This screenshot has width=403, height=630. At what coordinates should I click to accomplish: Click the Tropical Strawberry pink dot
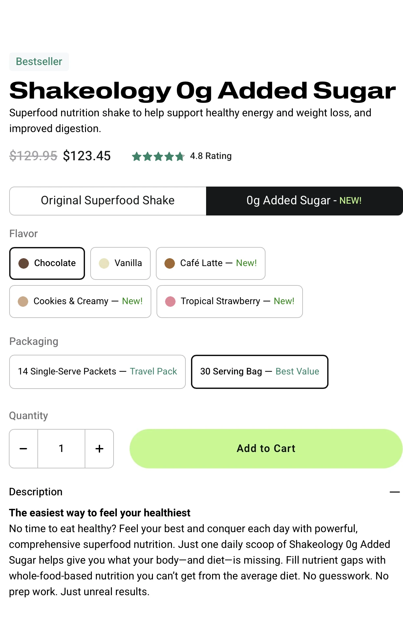coord(171,301)
